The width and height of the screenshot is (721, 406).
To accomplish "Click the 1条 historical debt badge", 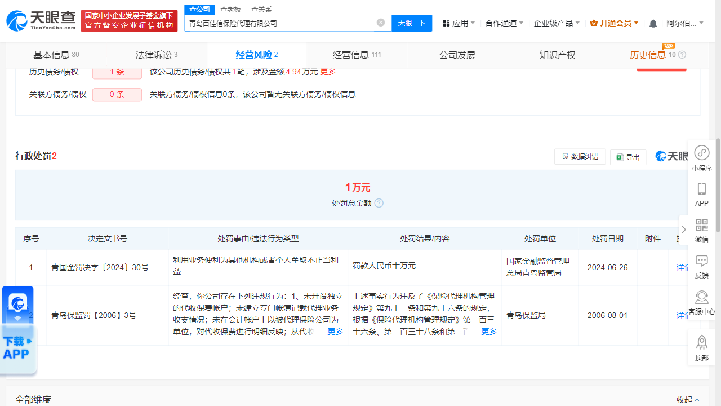I will point(117,72).
